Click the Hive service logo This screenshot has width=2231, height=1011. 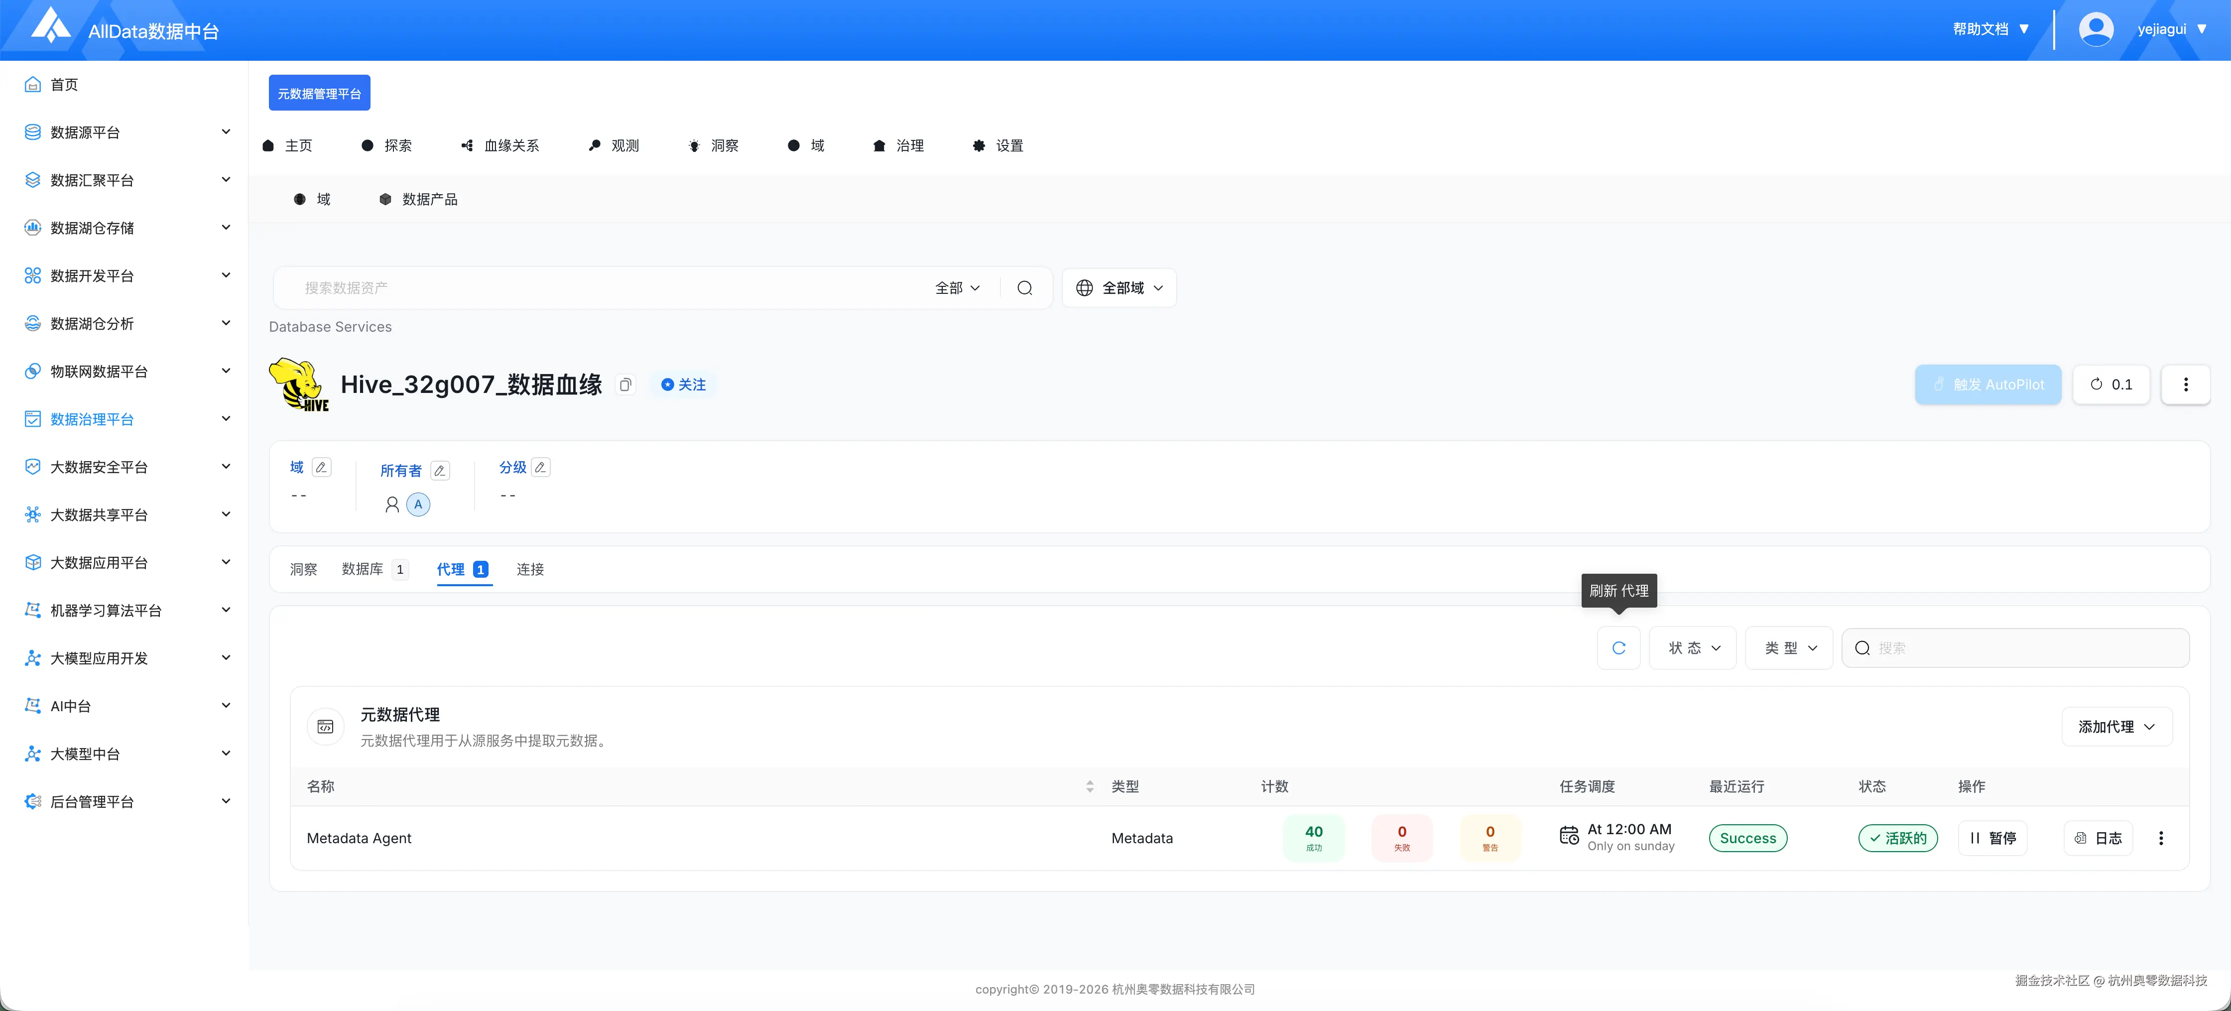(x=300, y=384)
